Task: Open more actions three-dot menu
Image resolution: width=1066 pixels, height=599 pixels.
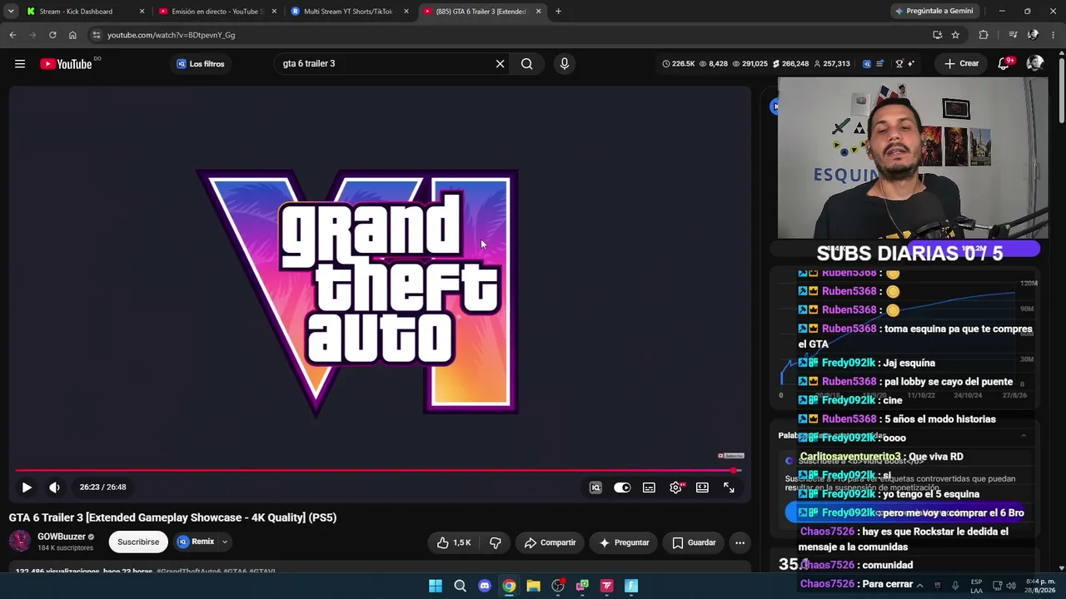Action: tap(740, 542)
